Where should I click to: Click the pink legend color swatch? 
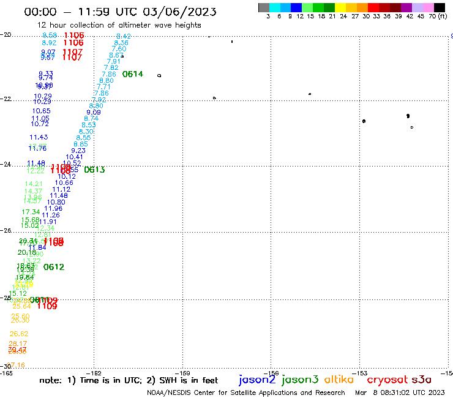428,7
